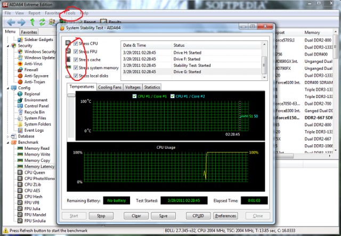This screenshot has height=236, width=341.
Task: Expand the Database tree node
Action: pos(7,136)
